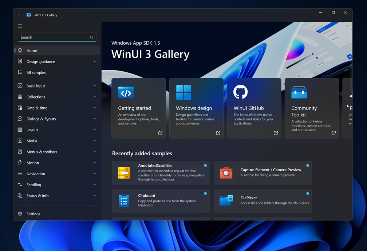Select All samples navigation item
The width and height of the screenshot is (367, 251).
point(58,72)
